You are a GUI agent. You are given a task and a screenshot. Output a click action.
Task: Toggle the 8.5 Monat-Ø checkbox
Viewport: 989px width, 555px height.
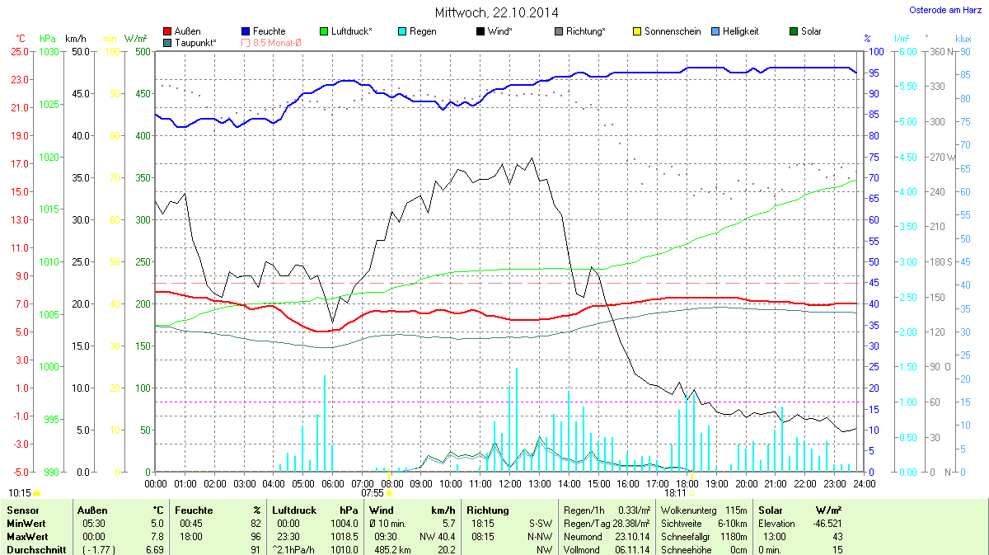(x=246, y=42)
